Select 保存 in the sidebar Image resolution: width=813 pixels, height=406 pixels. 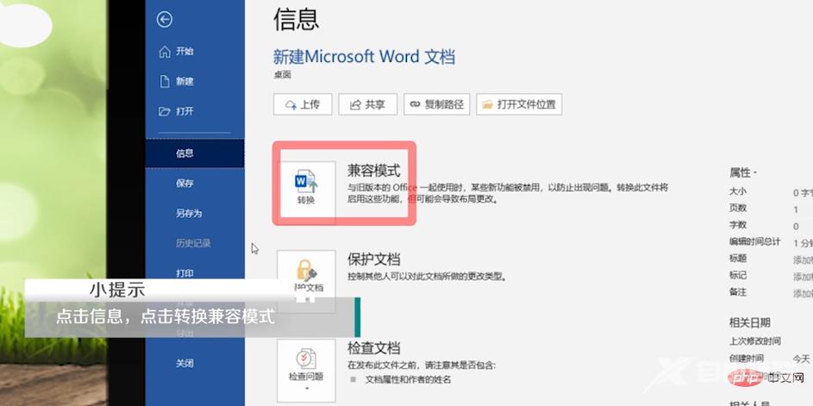tap(184, 184)
